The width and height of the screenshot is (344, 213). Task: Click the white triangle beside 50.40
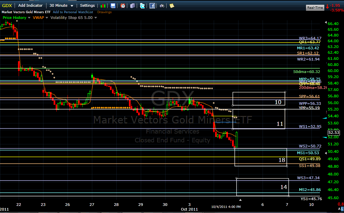(326, 153)
